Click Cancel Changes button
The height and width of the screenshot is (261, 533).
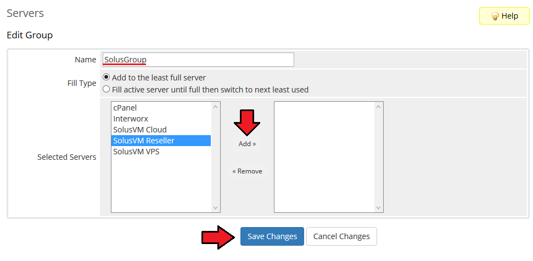(341, 236)
